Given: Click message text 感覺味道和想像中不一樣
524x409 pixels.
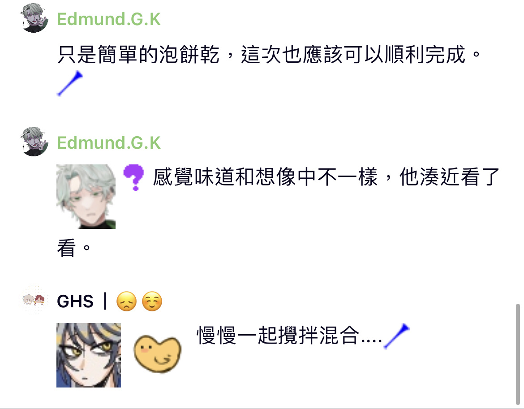Looking at the screenshot, I should [x=265, y=177].
